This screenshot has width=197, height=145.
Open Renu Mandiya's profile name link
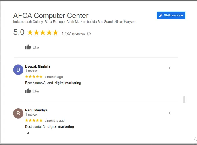coord(36,110)
